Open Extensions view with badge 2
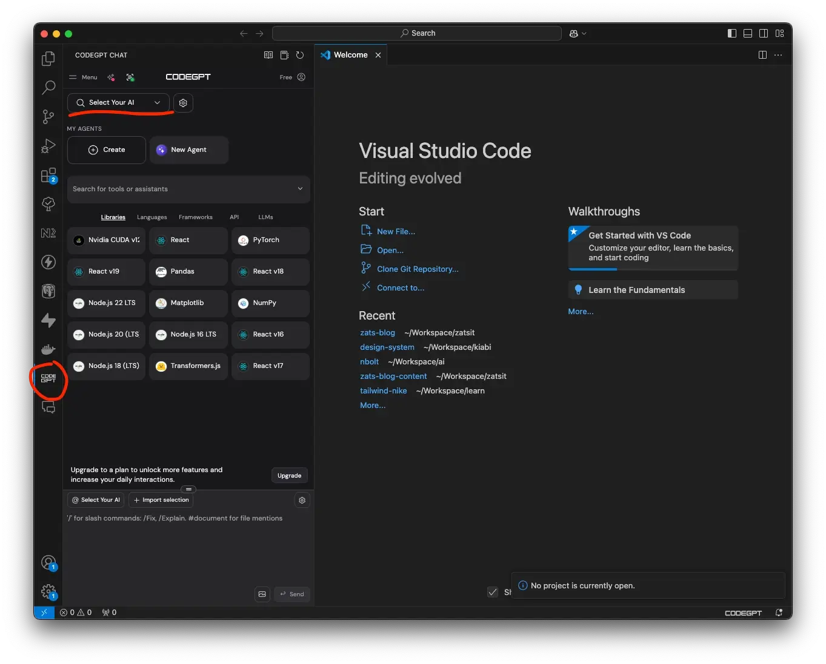 click(x=48, y=176)
